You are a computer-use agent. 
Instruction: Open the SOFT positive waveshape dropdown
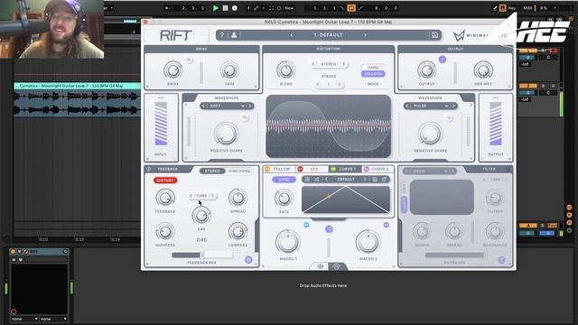pyautogui.click(x=226, y=107)
